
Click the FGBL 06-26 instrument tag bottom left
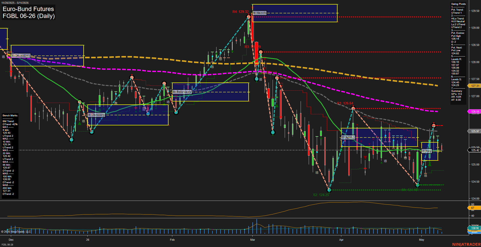click(x=7, y=245)
